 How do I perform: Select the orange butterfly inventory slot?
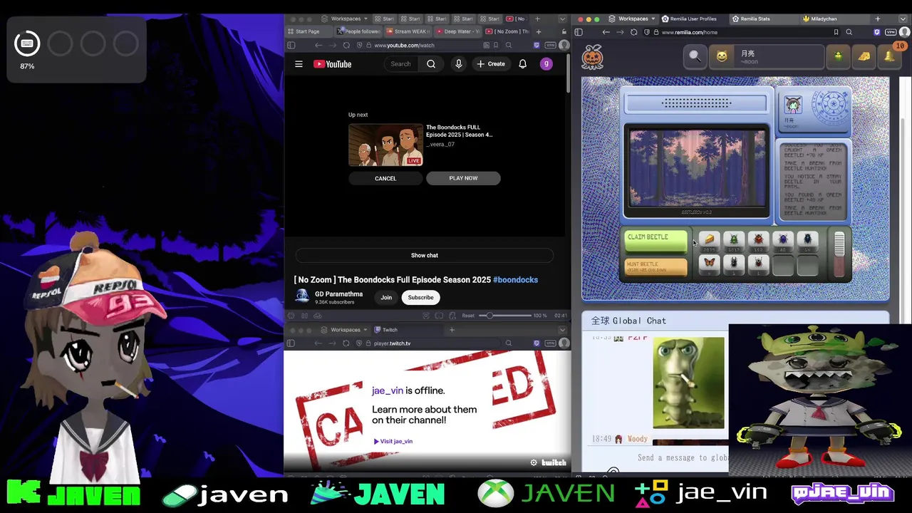pos(709,264)
